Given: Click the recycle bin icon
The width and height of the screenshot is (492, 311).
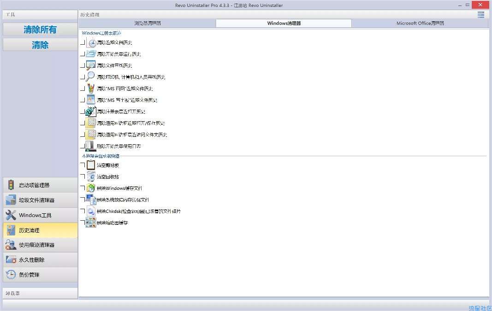Looking at the screenshot, I should (91, 176).
